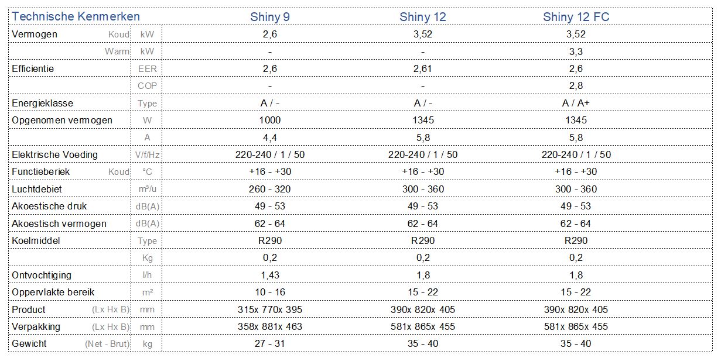Select the COP value 2,8

coord(576,85)
